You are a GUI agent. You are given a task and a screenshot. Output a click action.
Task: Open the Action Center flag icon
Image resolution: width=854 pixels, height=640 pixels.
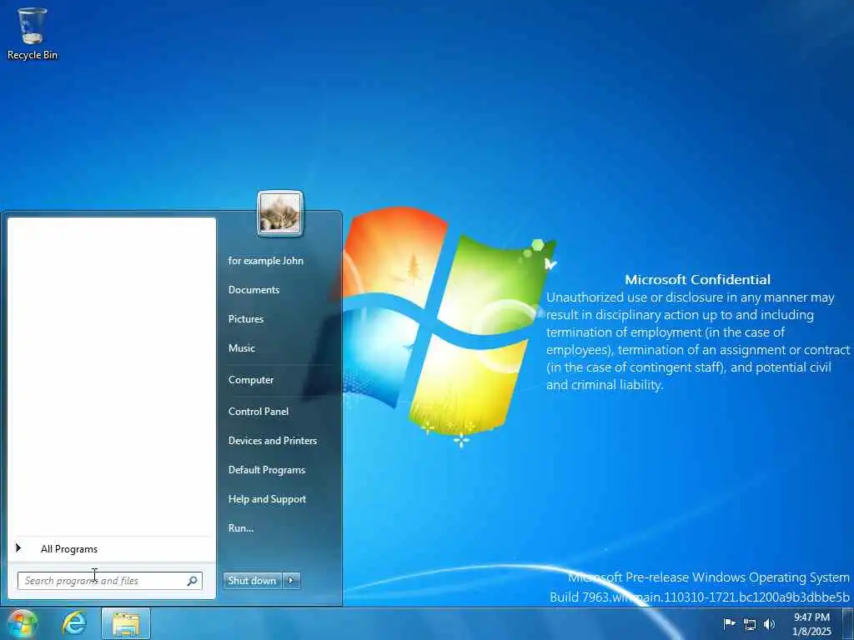[x=729, y=623]
